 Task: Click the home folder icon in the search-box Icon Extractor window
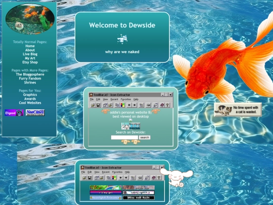(x=105, y=105)
